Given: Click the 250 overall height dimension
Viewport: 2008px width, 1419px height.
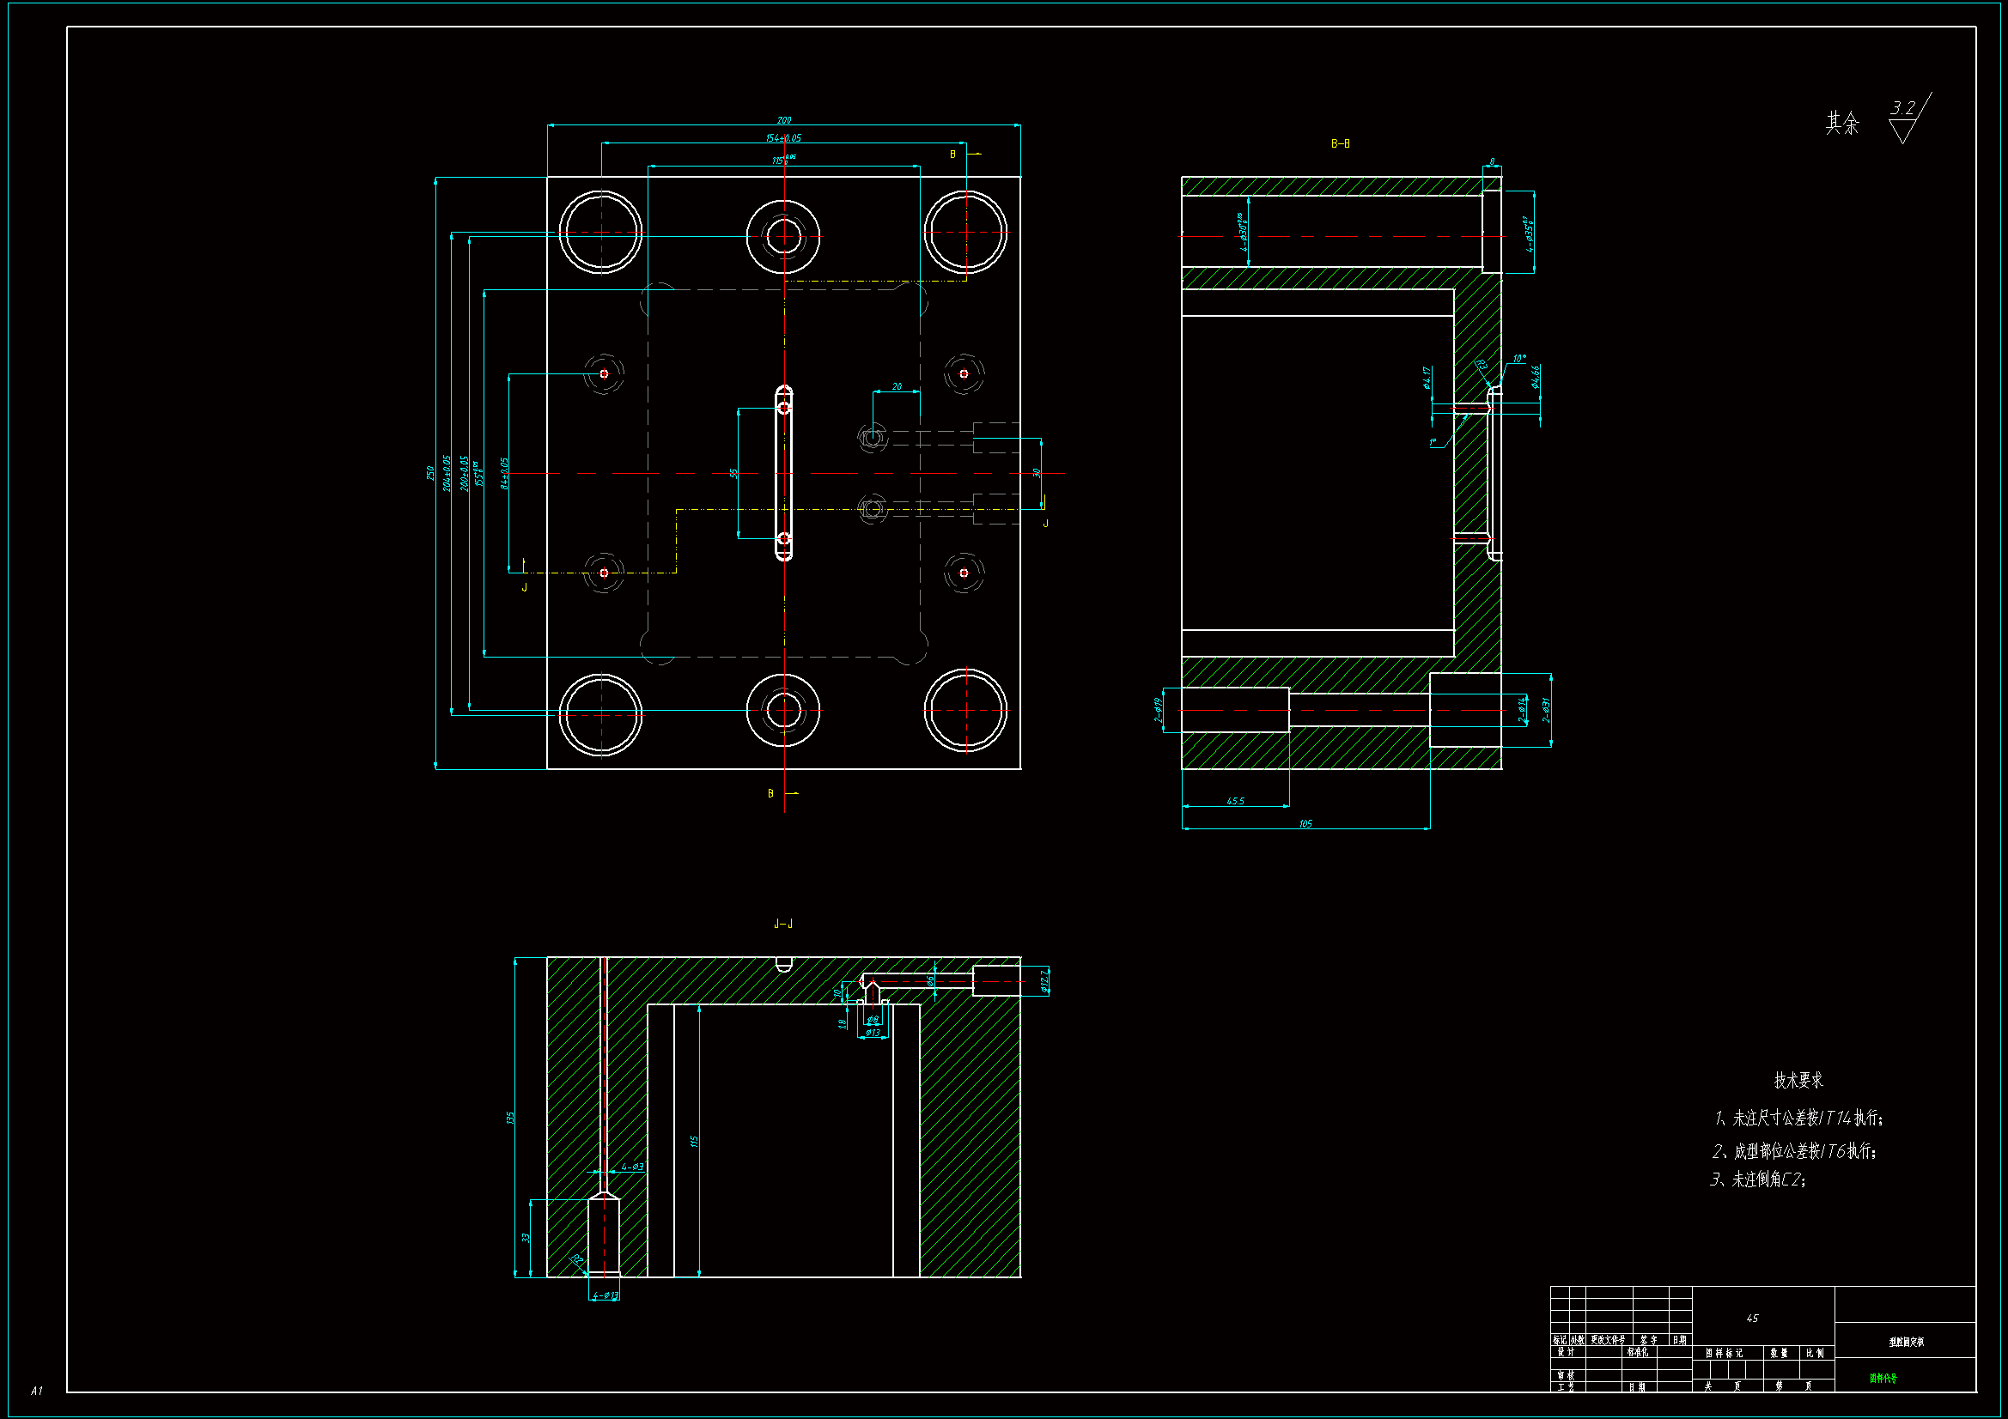Looking at the screenshot, I should pyautogui.click(x=430, y=473).
